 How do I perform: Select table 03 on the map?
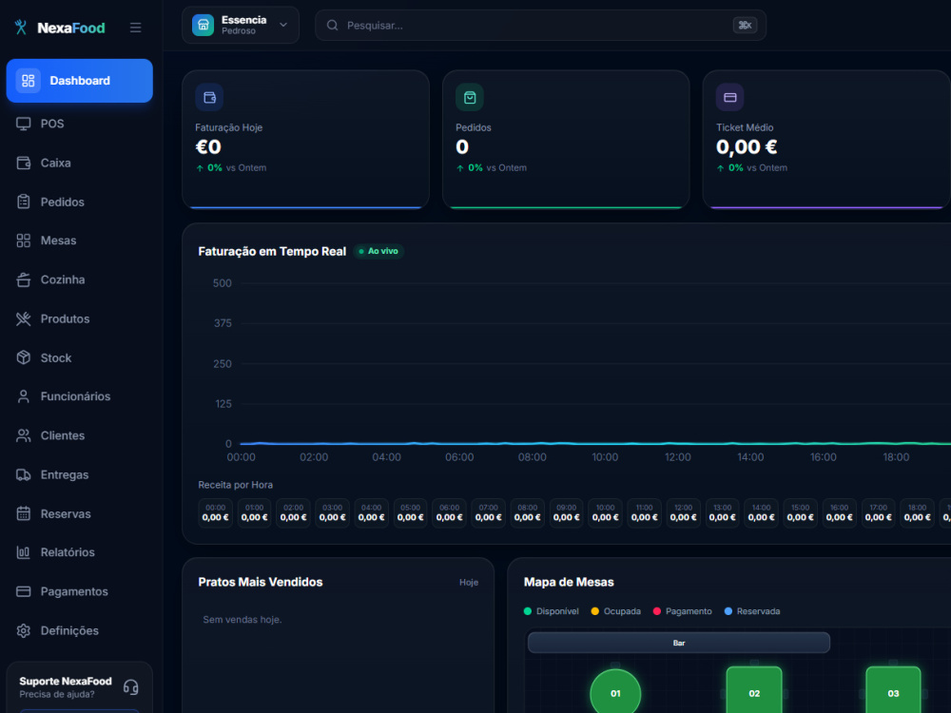click(893, 690)
